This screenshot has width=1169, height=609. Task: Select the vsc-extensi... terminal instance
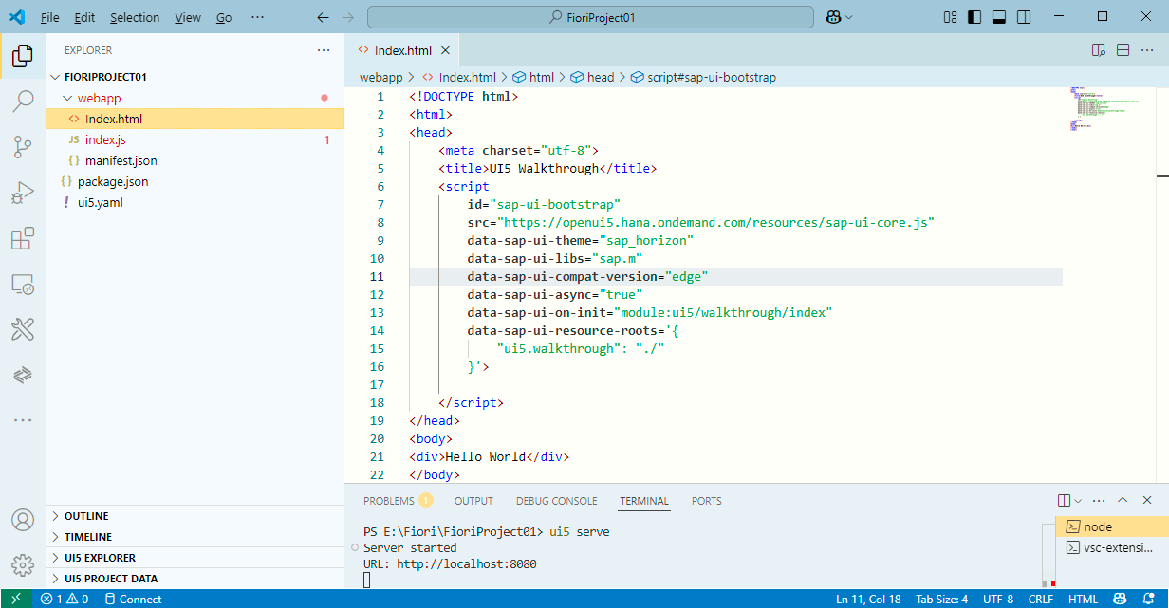[x=1112, y=547]
